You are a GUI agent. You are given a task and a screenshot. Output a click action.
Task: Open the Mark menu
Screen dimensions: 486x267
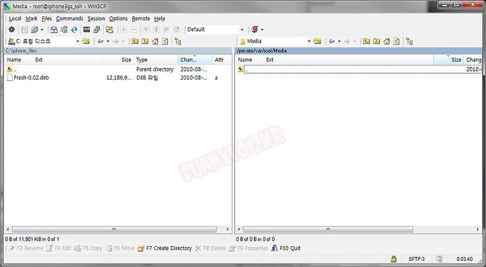point(32,19)
